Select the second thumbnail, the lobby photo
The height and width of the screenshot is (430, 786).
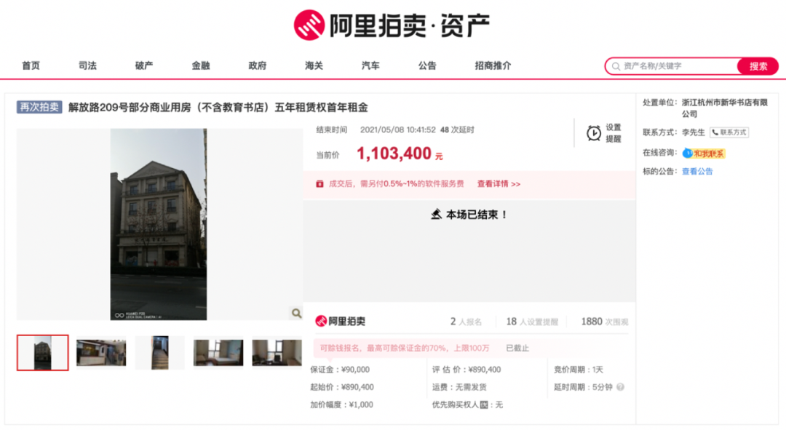[x=100, y=353]
